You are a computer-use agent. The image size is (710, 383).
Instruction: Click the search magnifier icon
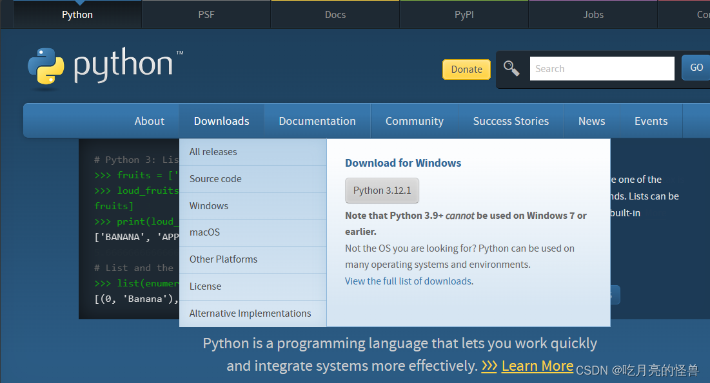pyautogui.click(x=511, y=68)
